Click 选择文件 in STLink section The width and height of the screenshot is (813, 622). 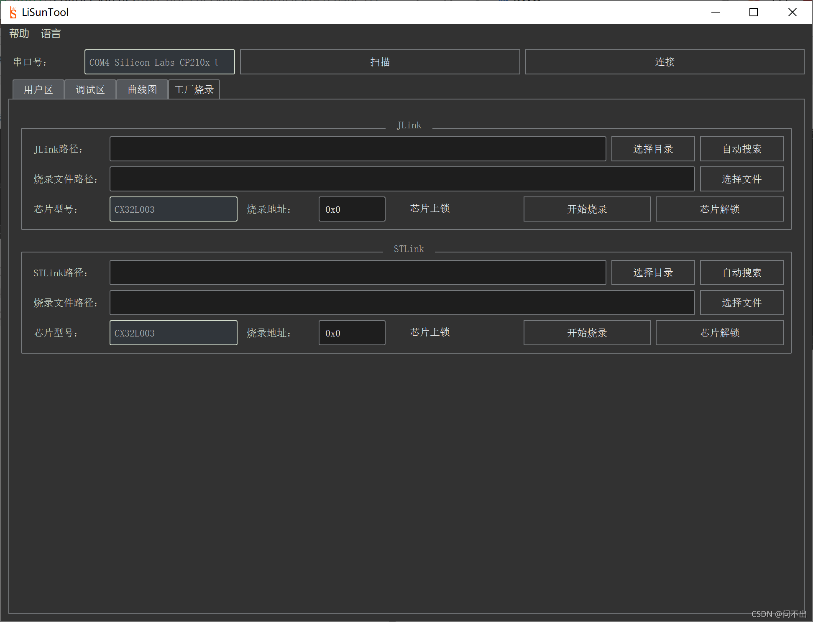click(x=741, y=303)
